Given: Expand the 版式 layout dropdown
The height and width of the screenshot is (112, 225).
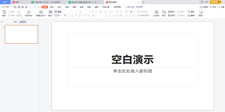Looking at the screenshot, I should (x=51, y=16).
